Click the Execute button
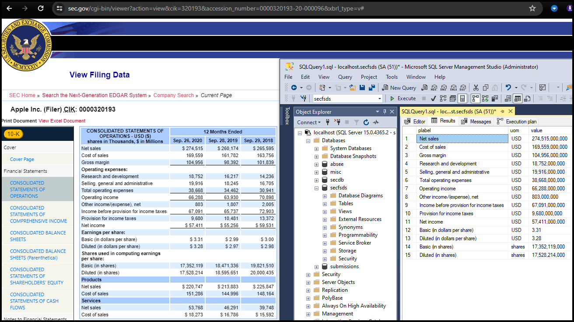574x322 pixels. pos(403,98)
